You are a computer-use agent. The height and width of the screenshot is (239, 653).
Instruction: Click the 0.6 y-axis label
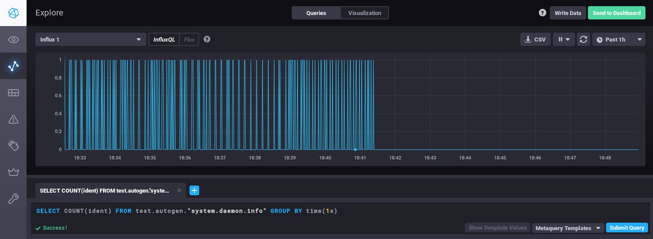point(58,95)
